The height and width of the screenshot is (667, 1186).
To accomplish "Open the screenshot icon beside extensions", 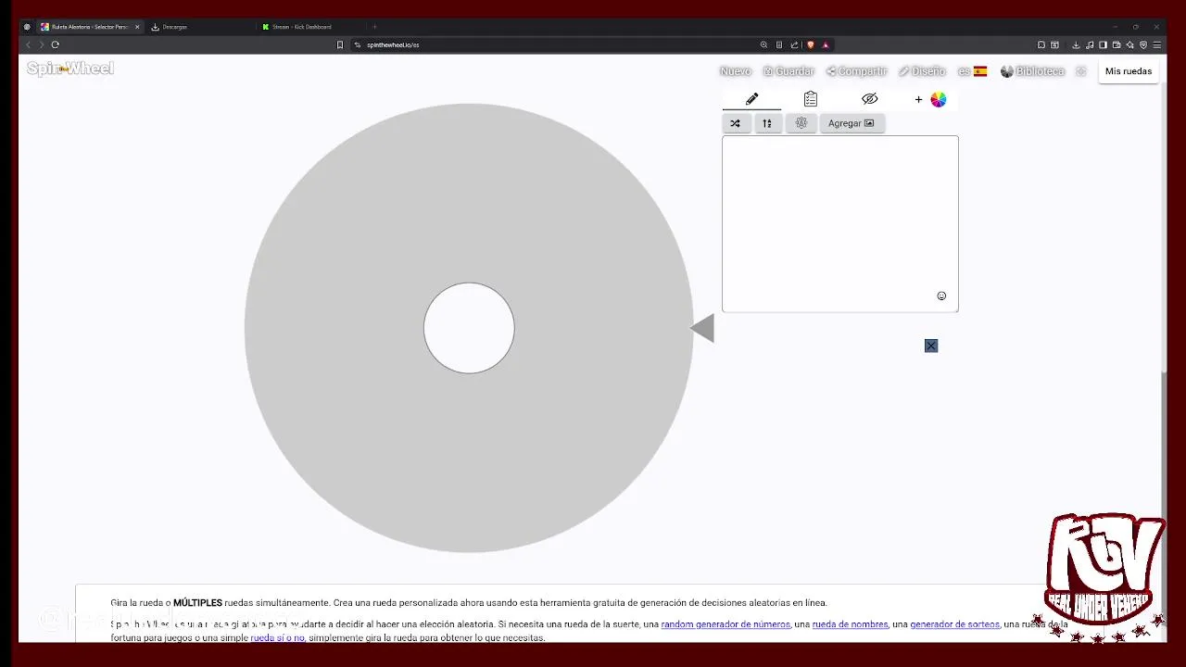I will 1054,44.
